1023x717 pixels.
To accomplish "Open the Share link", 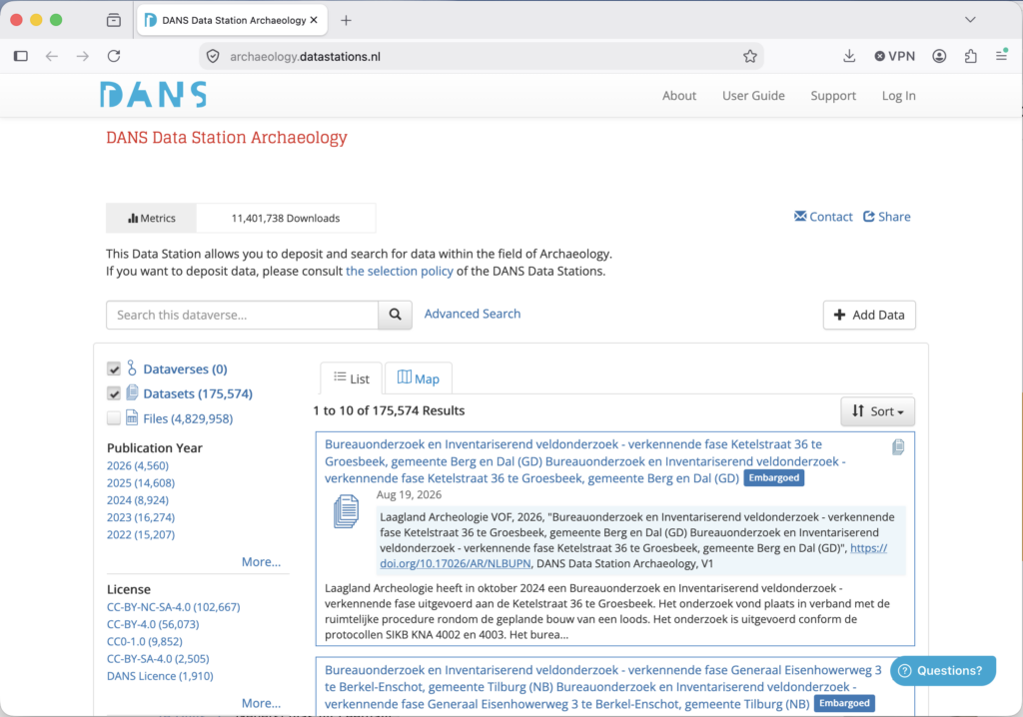I will coord(887,217).
